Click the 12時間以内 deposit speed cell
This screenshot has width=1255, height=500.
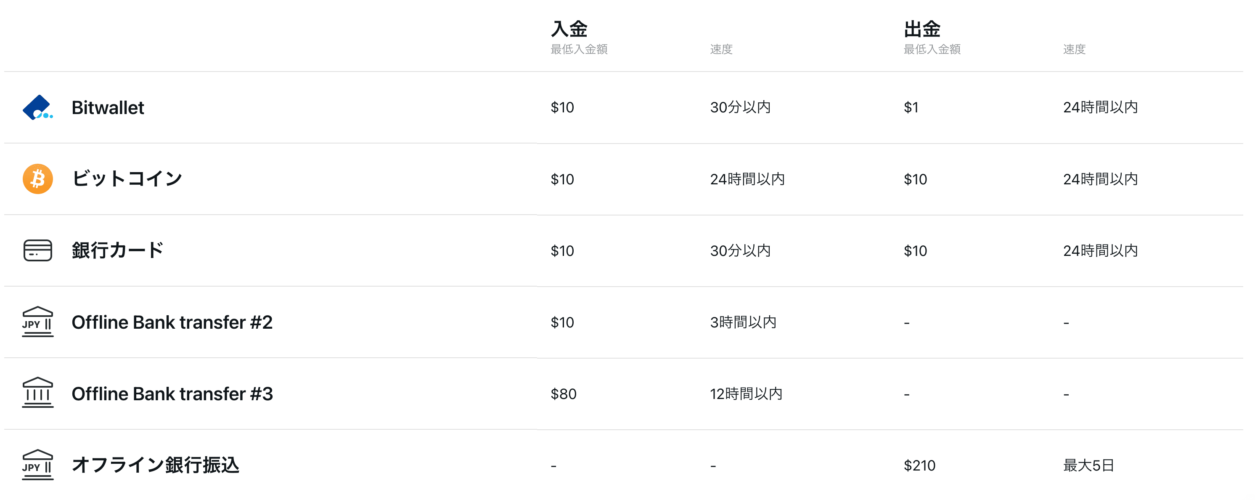(x=746, y=394)
